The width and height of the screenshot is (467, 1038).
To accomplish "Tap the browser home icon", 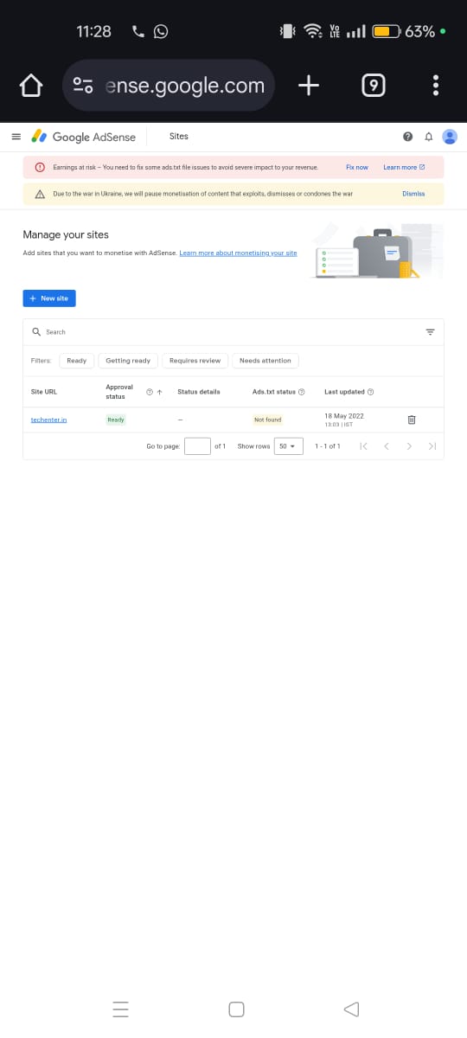I will [30, 85].
